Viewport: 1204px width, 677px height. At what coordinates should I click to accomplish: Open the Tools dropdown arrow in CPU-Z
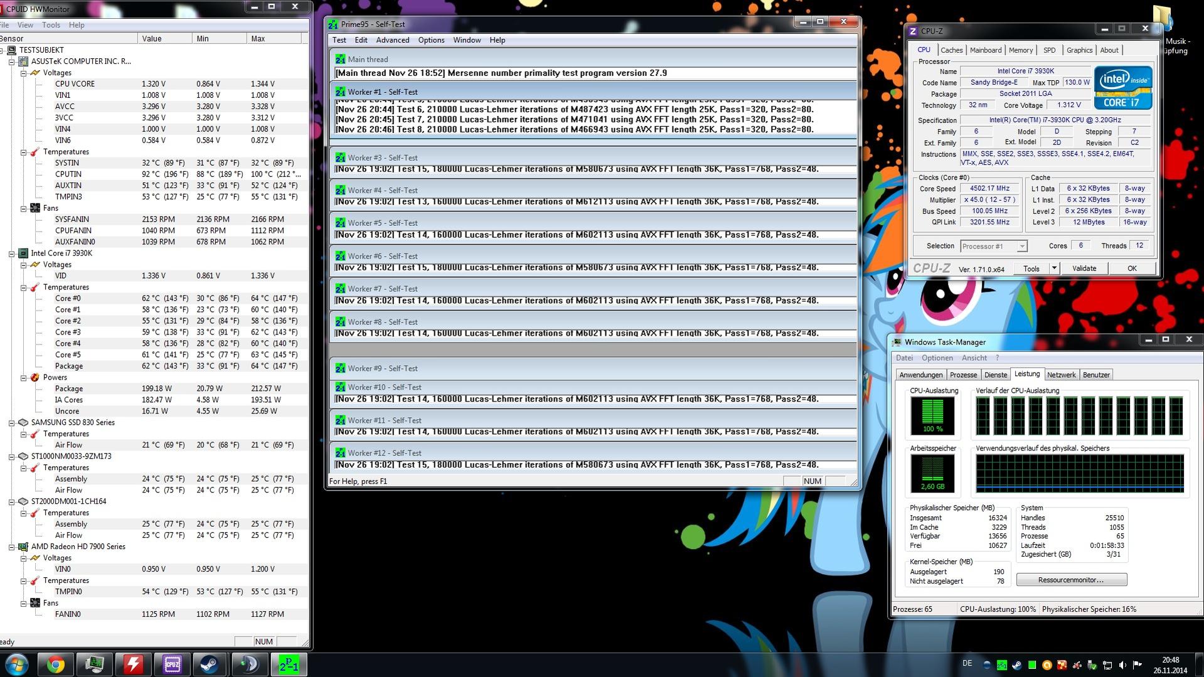(1054, 269)
